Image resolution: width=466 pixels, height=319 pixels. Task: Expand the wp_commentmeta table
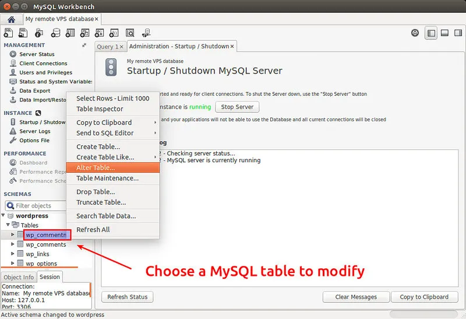[12, 234]
